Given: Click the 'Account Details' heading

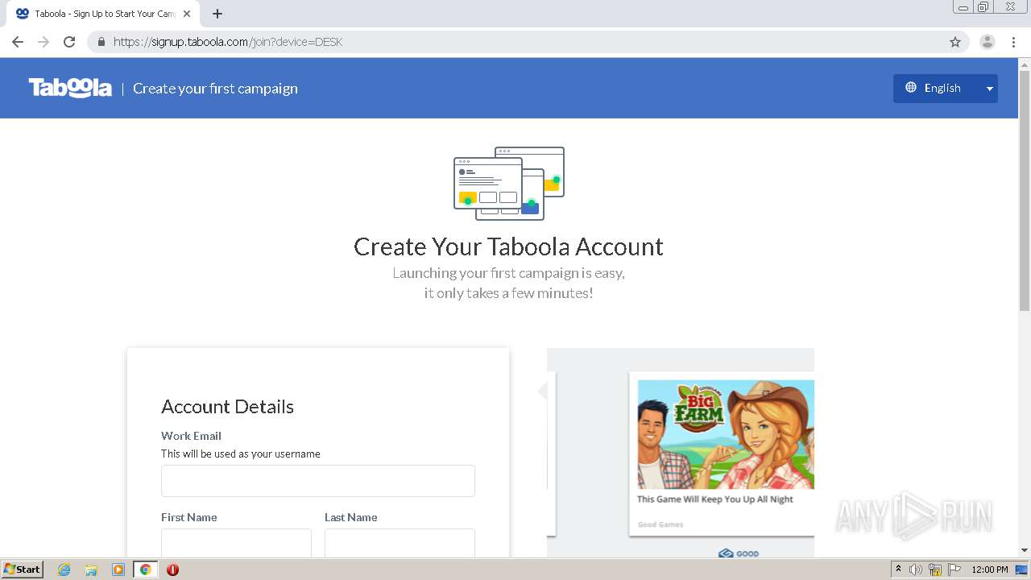Looking at the screenshot, I should tap(227, 407).
